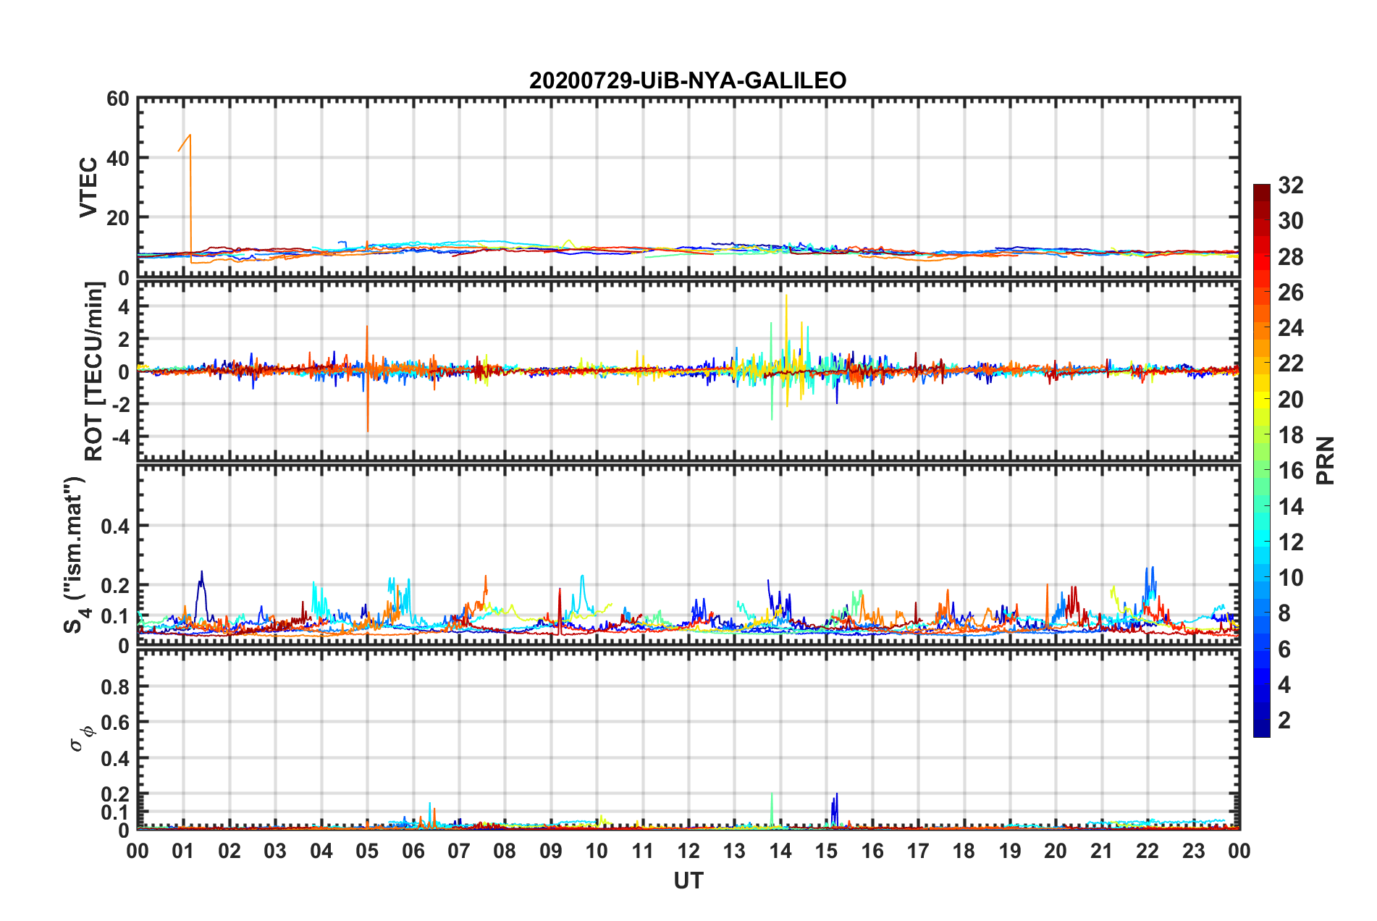Select the VTEC y-axis label

click(x=88, y=187)
